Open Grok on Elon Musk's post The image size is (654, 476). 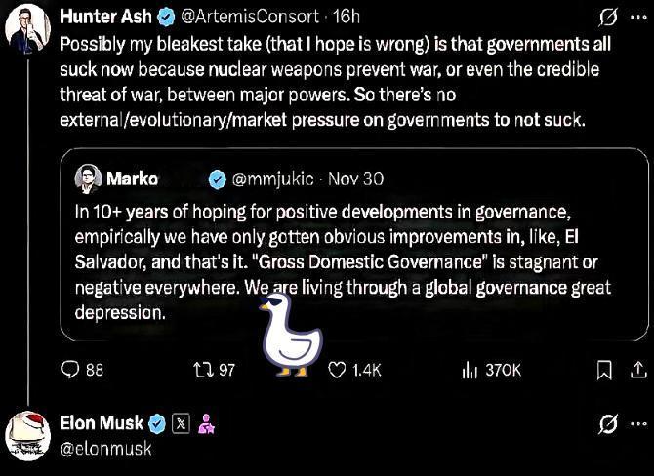point(607,424)
